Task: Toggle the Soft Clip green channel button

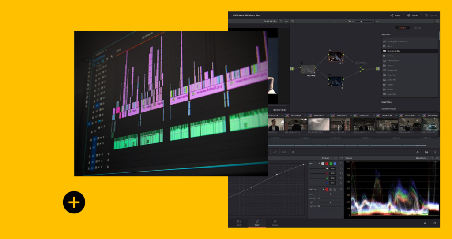Action: (x=331, y=190)
